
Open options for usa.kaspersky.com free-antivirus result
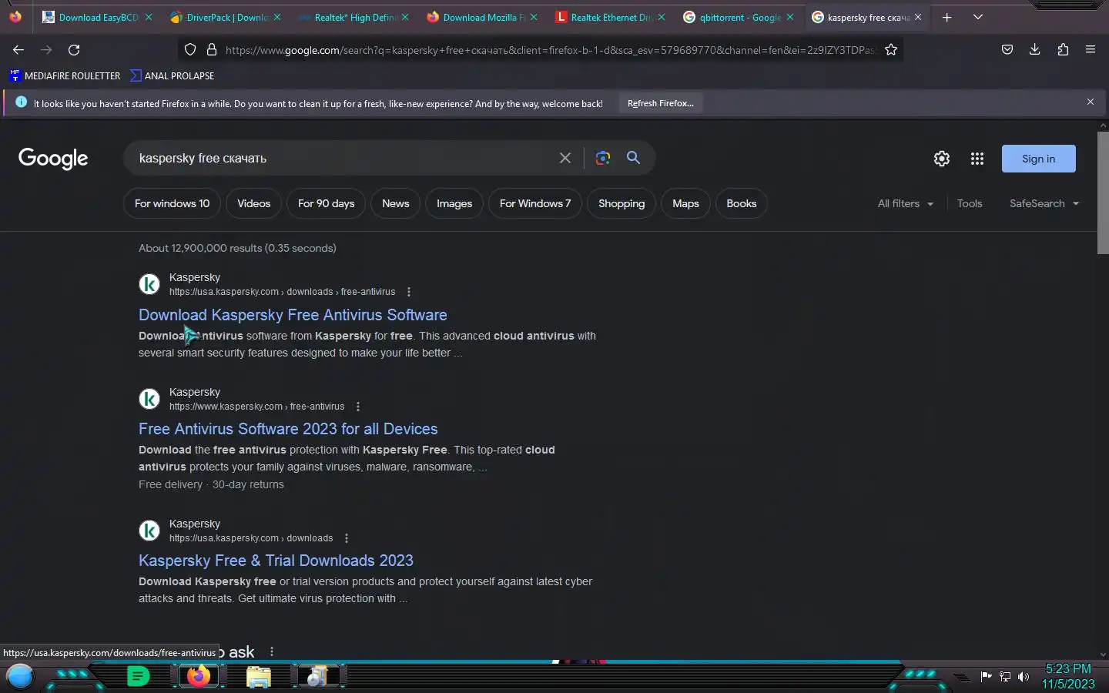tap(409, 292)
